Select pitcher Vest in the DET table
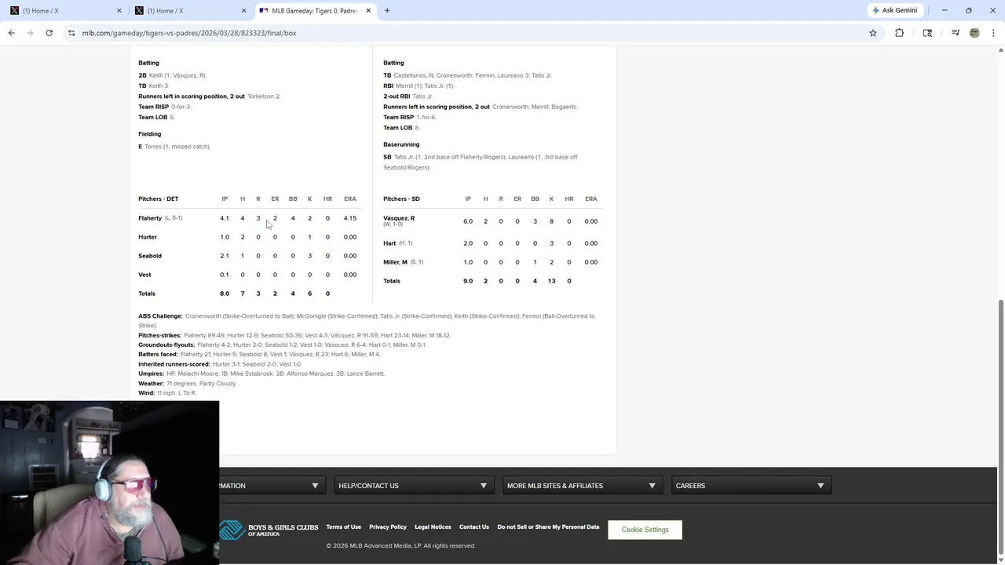Screen dimensions: 1005x565 pos(144,275)
